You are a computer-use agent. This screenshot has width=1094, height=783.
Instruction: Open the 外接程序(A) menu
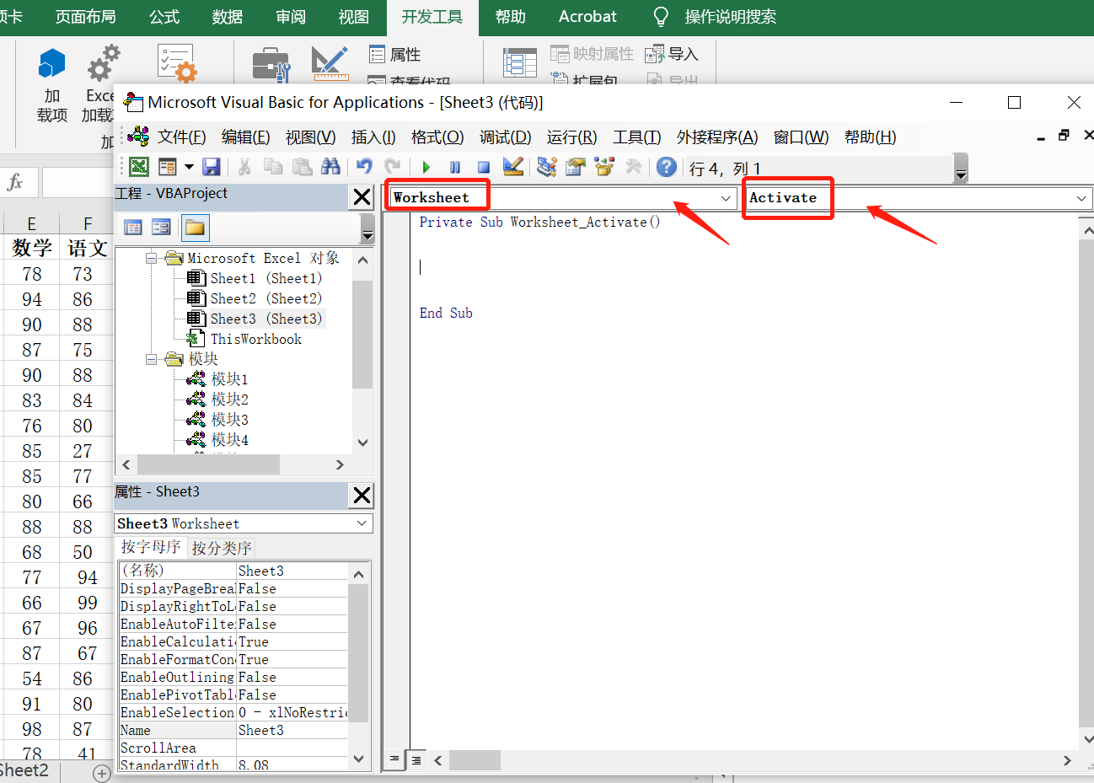(717, 137)
